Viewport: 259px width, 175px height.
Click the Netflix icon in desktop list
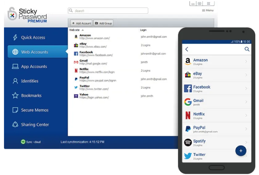76,71
